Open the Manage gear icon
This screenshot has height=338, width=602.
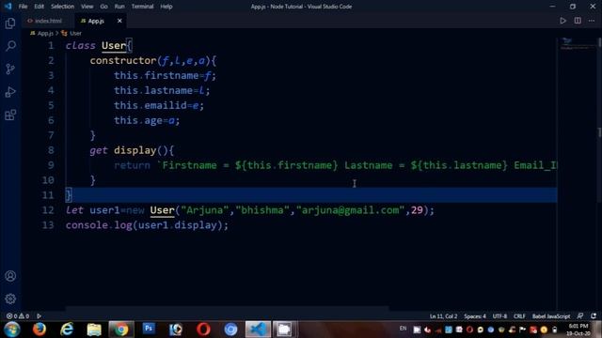10,299
